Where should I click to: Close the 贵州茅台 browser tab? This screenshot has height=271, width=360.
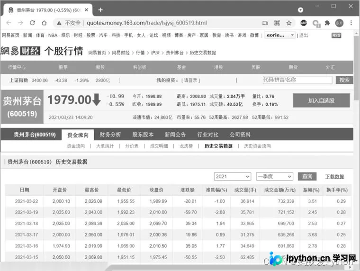click(86, 10)
